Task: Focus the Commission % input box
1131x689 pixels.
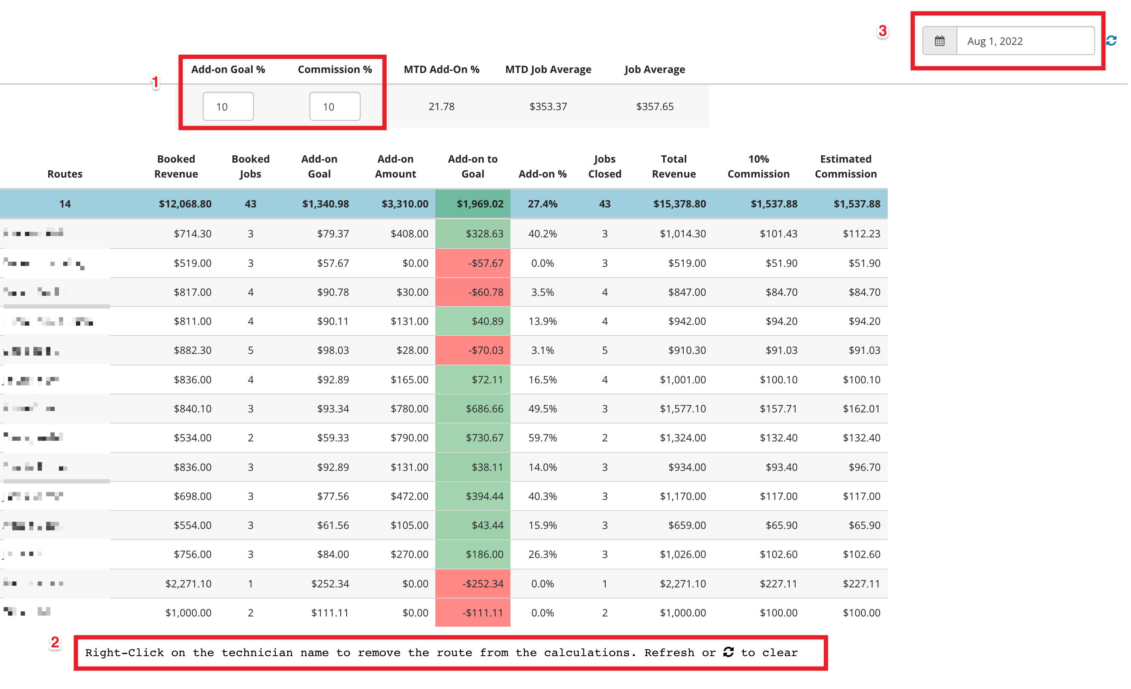Action: pos(335,106)
